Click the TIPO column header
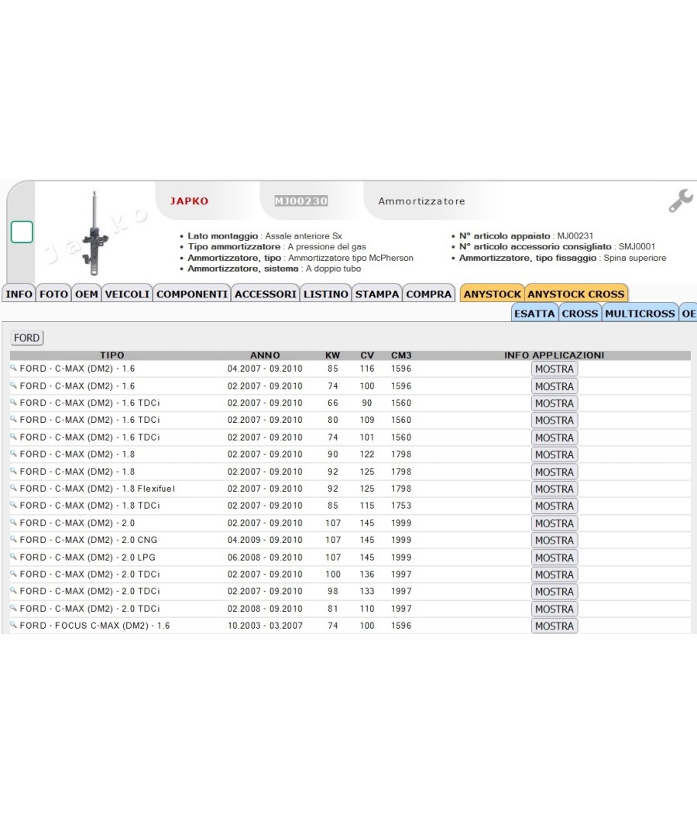This screenshot has height=813, width=697. [112, 355]
